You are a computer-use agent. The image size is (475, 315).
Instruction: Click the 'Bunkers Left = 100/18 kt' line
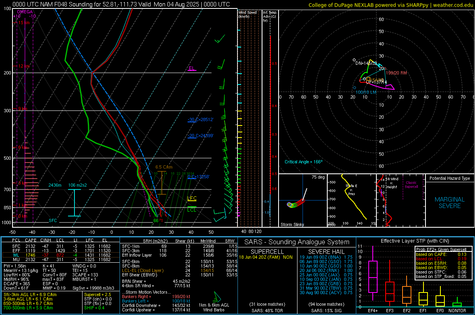pyautogui.click(x=156, y=301)
